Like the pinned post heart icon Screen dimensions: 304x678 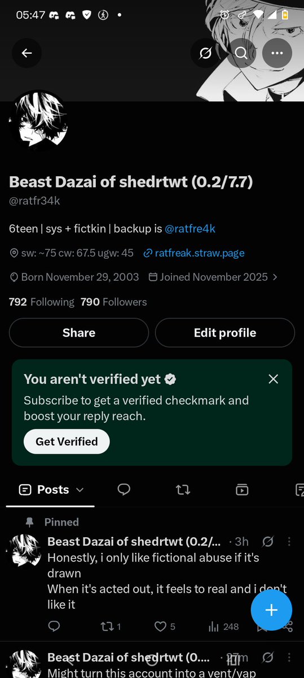(x=161, y=626)
